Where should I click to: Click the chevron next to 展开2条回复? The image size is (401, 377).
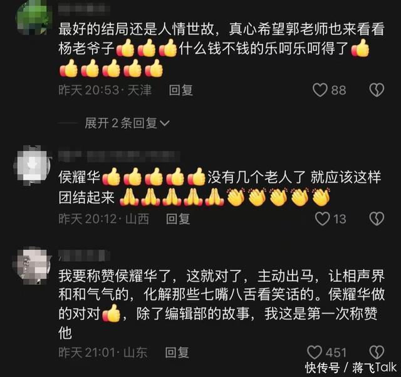click(164, 123)
